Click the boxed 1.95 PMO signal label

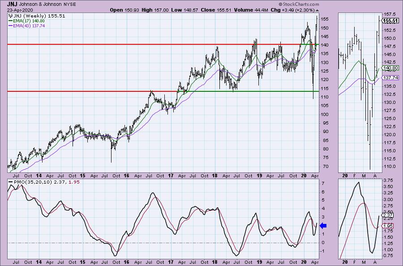[x=388, y=226]
